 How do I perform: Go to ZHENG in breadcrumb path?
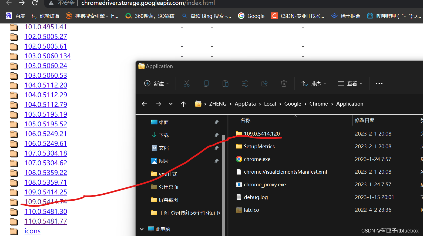tap(218, 104)
